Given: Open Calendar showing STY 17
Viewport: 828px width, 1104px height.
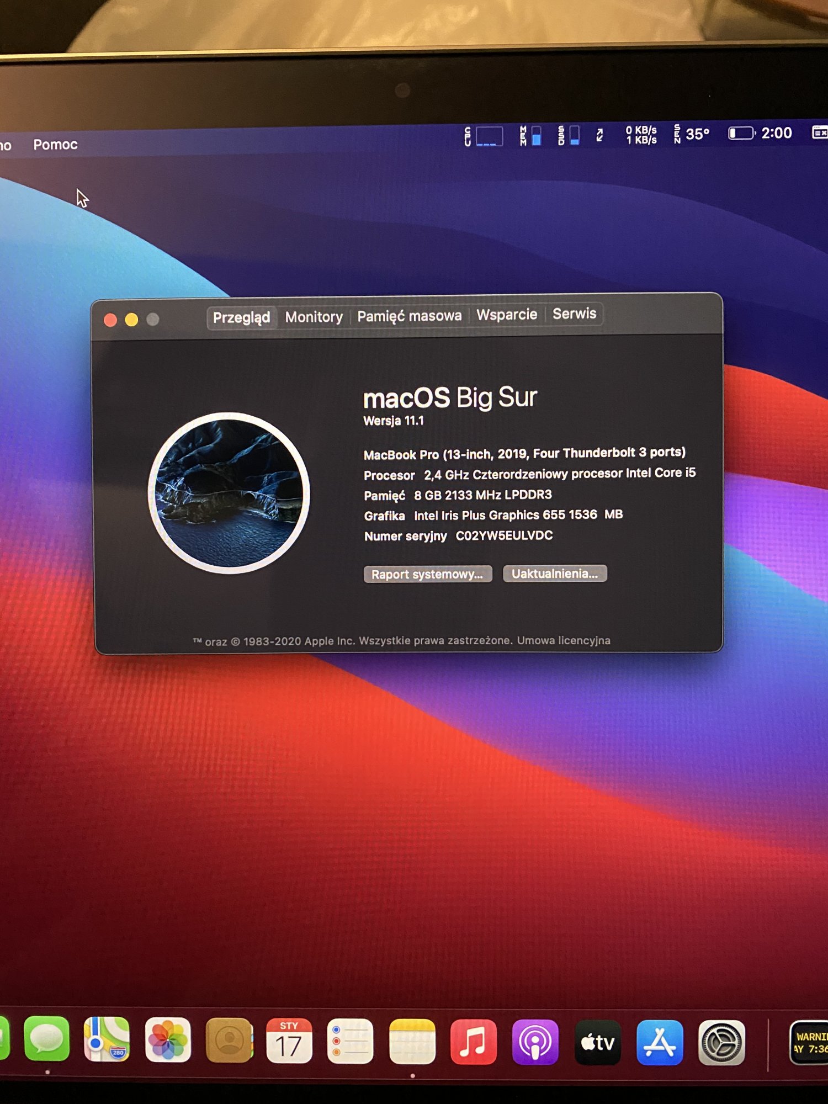Looking at the screenshot, I should [289, 1041].
